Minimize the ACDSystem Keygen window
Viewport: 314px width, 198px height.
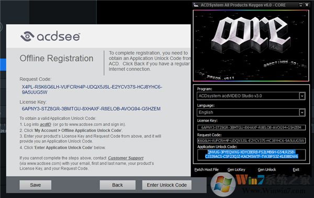(x=300, y=5)
